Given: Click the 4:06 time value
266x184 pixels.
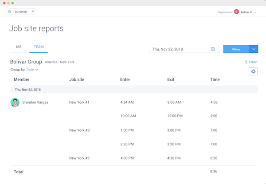Looking at the screenshot, I should 214,102.
